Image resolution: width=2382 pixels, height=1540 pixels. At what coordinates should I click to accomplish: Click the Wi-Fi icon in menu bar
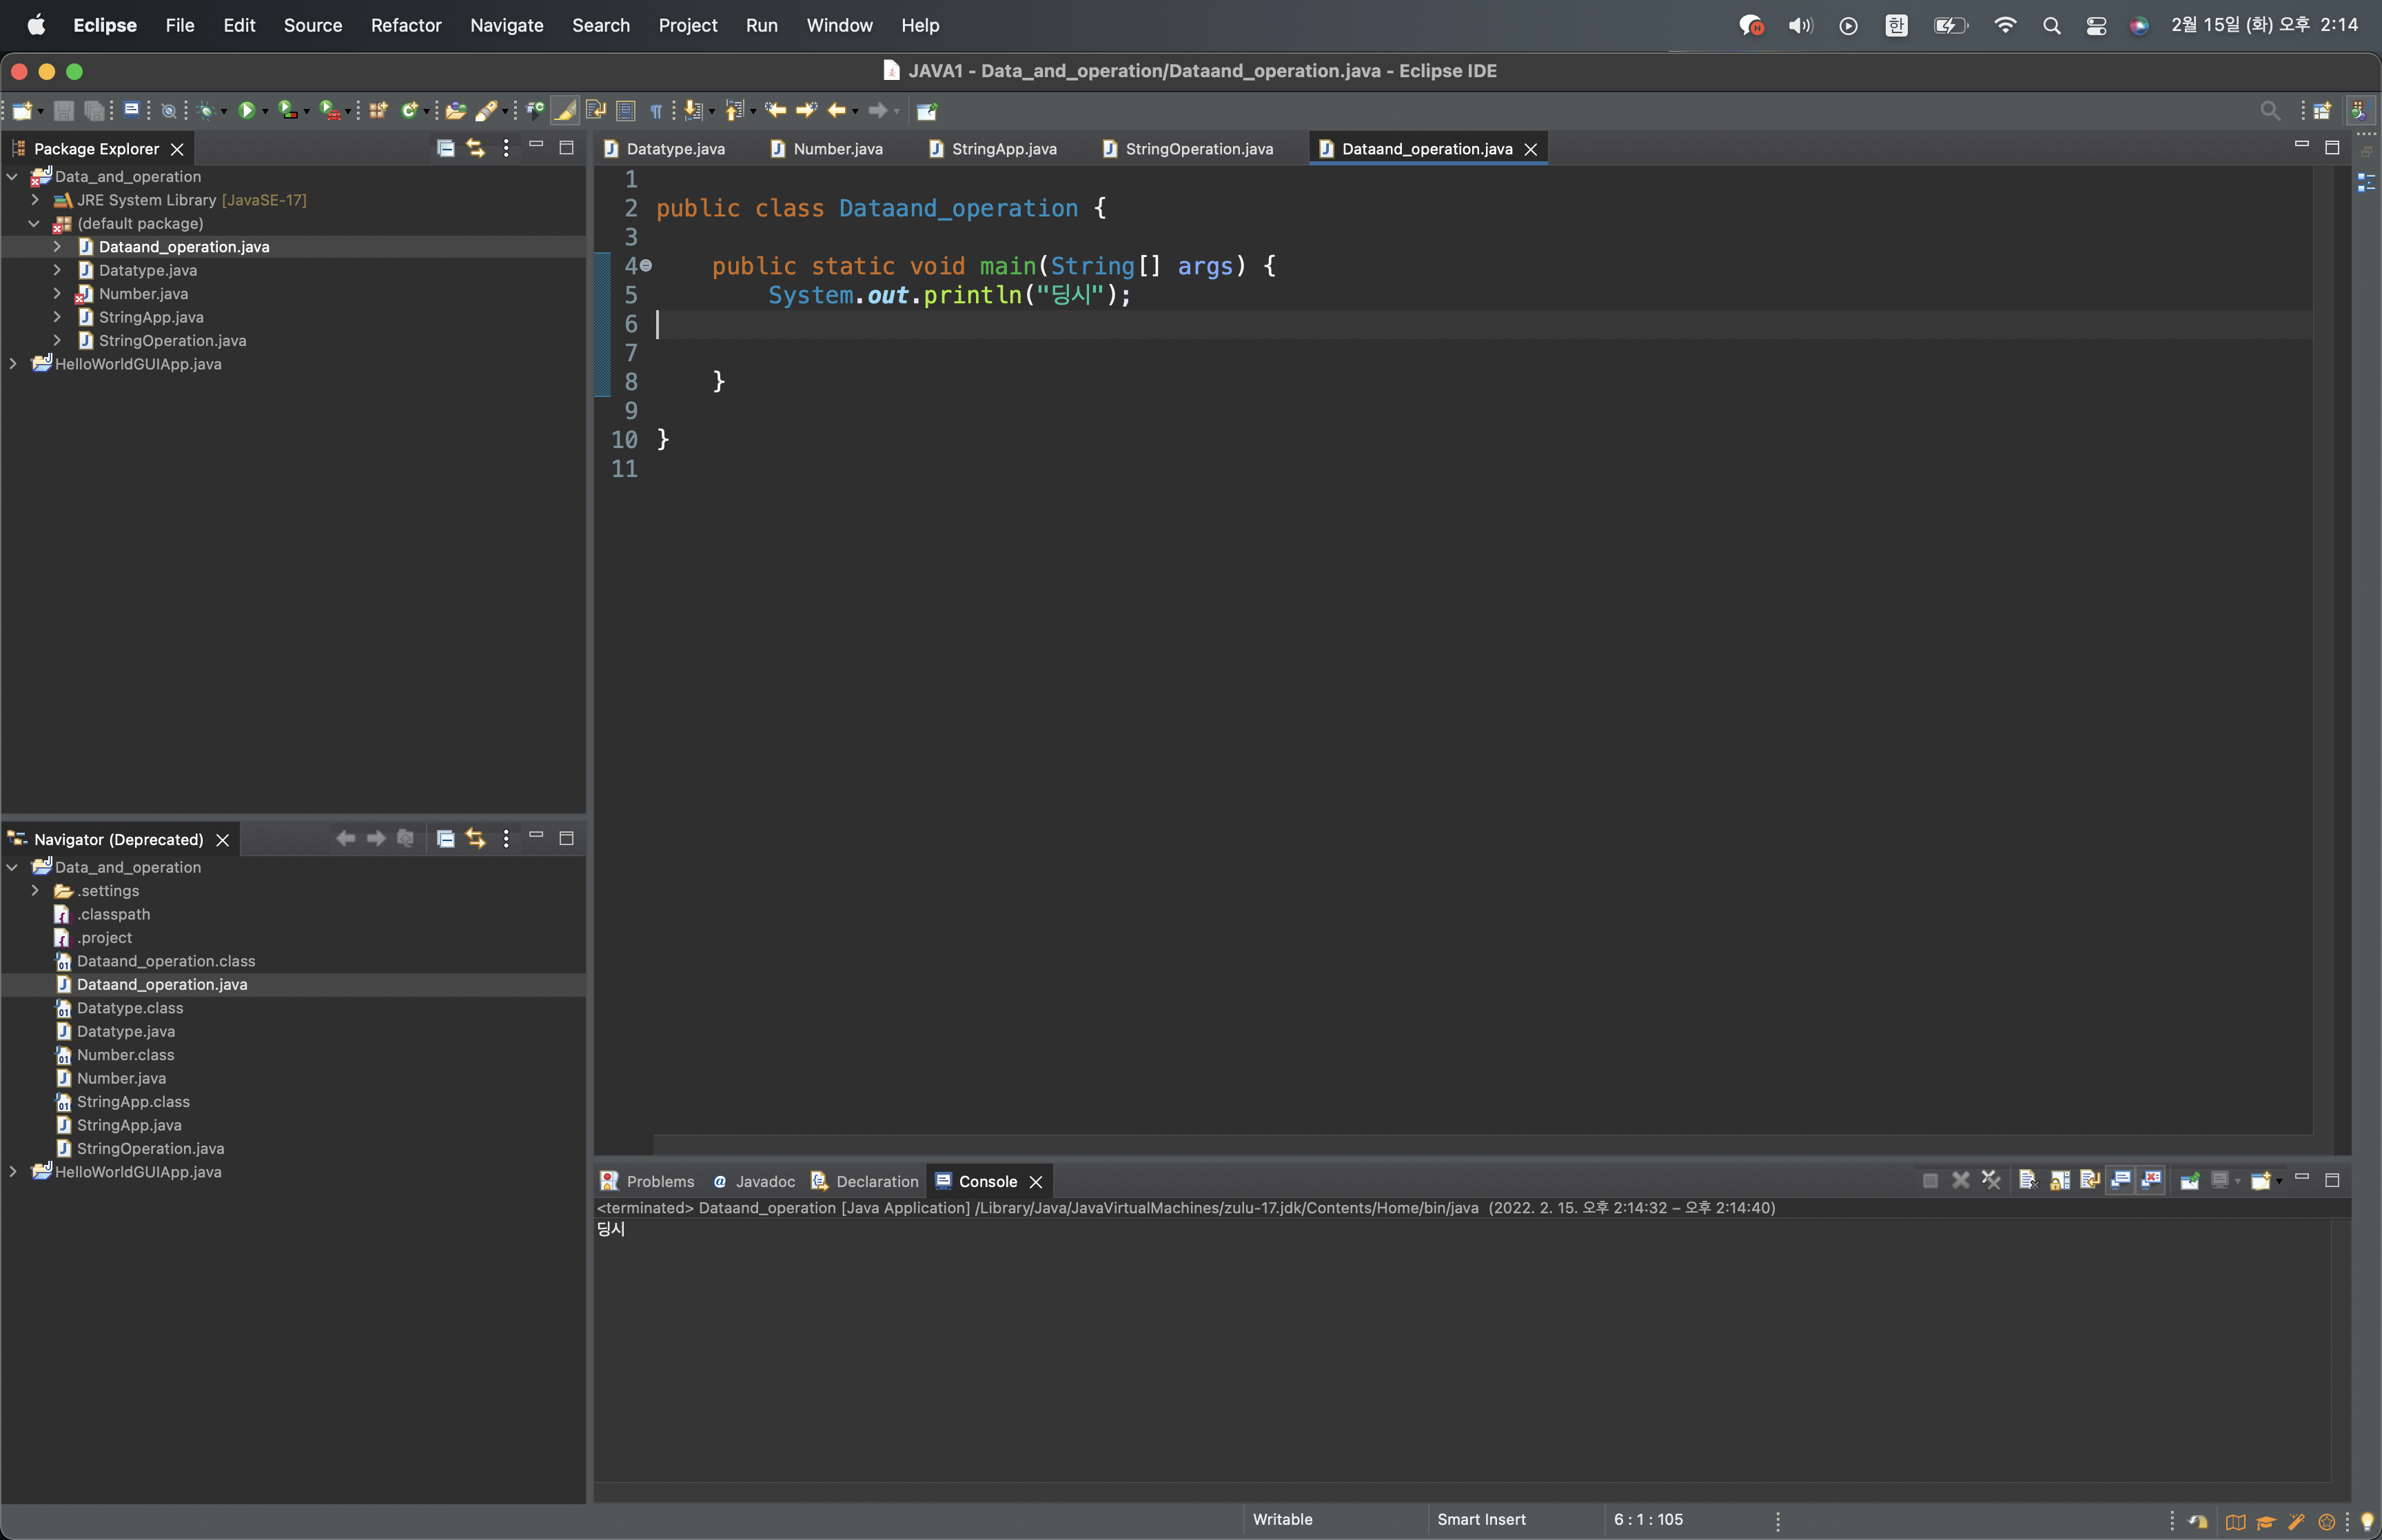pyautogui.click(x=2004, y=25)
